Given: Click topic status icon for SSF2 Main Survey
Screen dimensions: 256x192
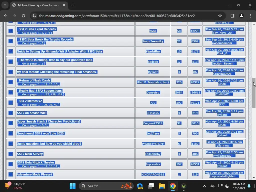Looking at the screenshot, I should point(10,154).
